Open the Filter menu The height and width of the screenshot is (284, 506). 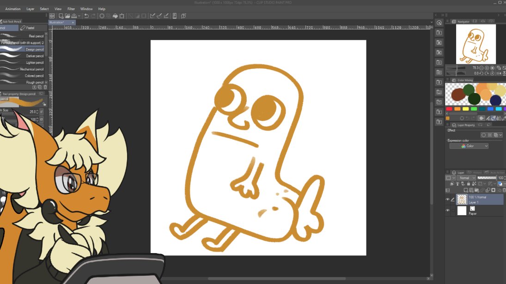pyautogui.click(x=71, y=9)
